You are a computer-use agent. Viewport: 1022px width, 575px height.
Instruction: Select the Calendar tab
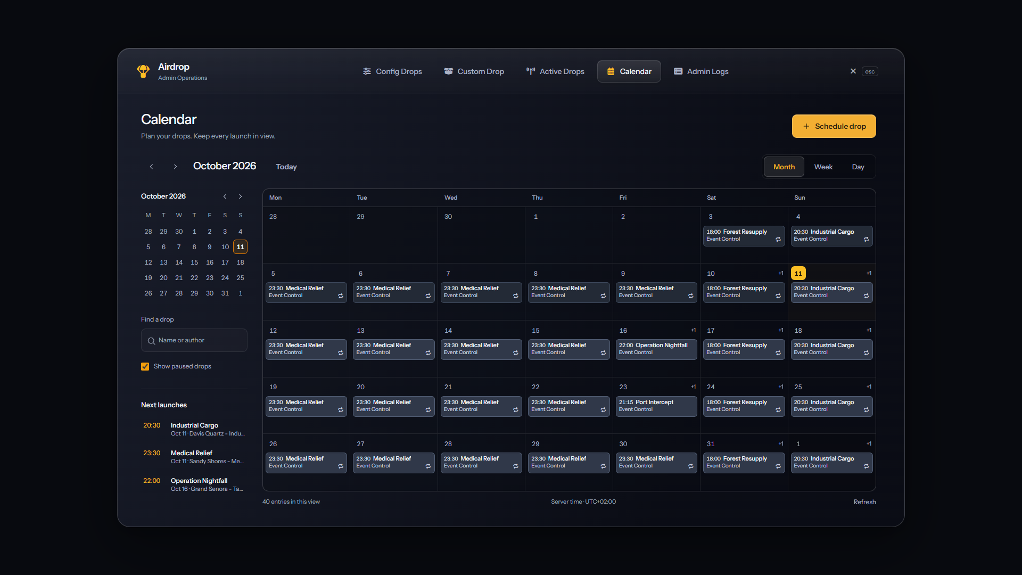[x=629, y=71]
